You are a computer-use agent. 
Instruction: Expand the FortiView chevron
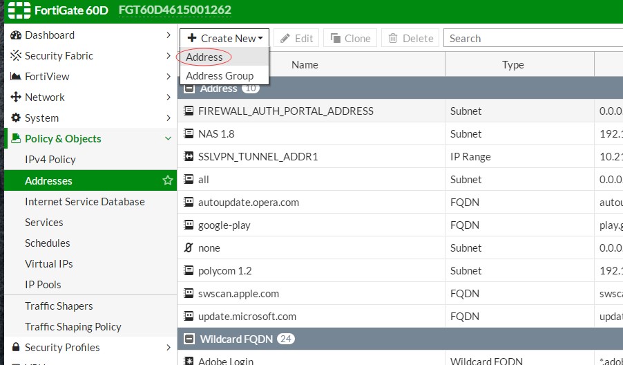coord(169,76)
